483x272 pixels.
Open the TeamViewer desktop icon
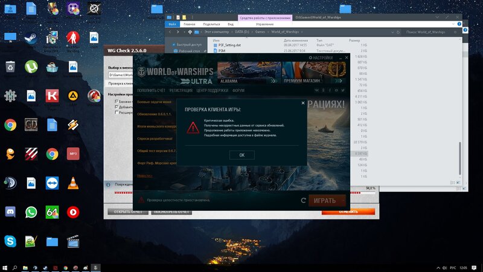(52, 183)
